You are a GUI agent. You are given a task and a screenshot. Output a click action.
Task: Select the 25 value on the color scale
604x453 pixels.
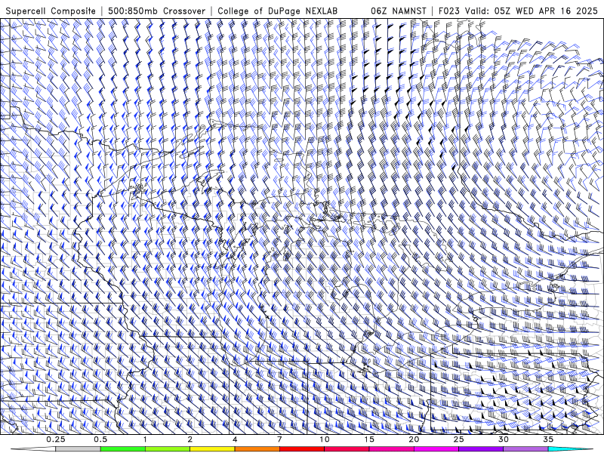tap(458, 439)
